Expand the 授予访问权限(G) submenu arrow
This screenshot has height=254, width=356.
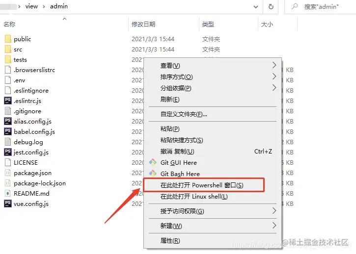(274, 211)
